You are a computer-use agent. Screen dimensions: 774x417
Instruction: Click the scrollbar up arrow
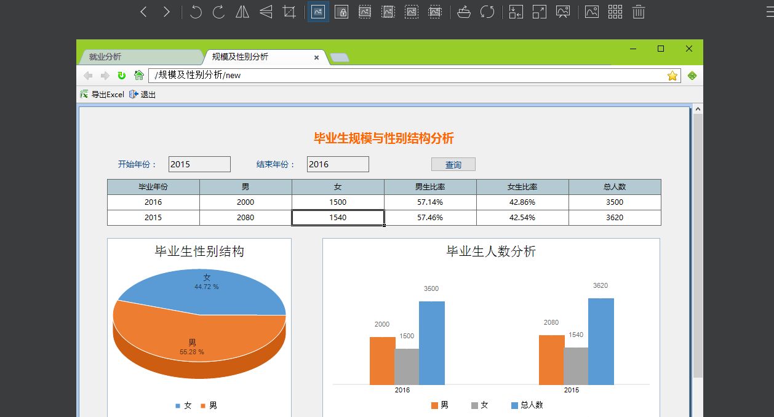[698, 109]
